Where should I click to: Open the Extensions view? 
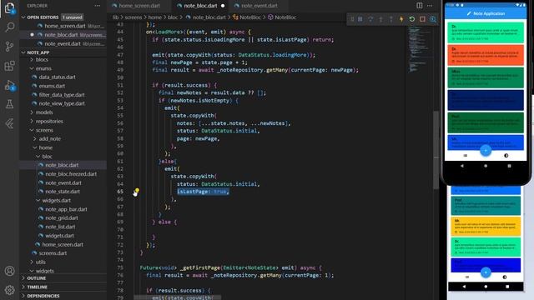[9, 66]
